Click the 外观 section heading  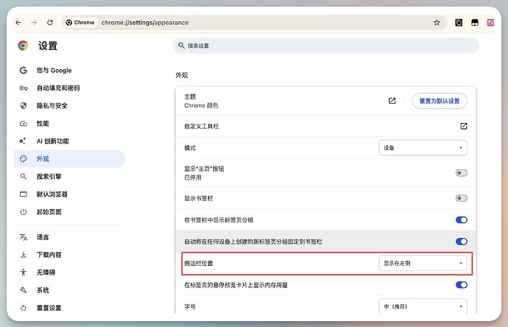click(181, 75)
